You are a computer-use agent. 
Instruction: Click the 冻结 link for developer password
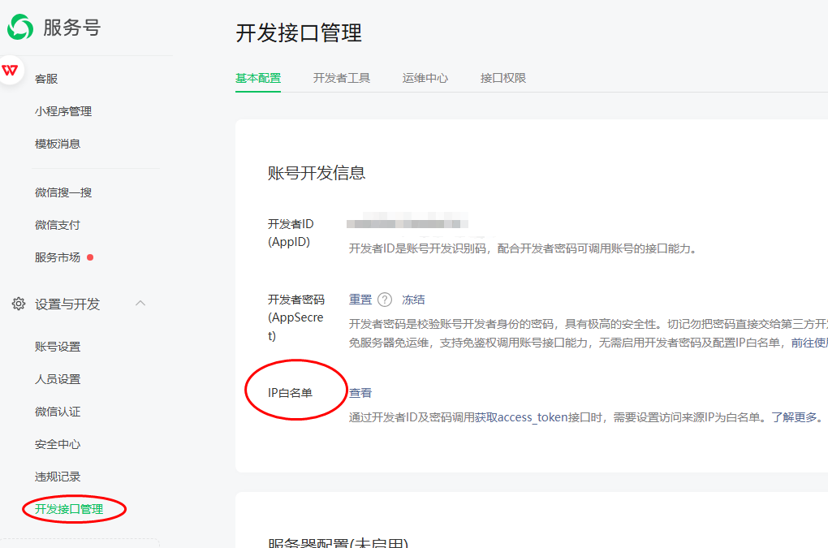pyautogui.click(x=413, y=300)
